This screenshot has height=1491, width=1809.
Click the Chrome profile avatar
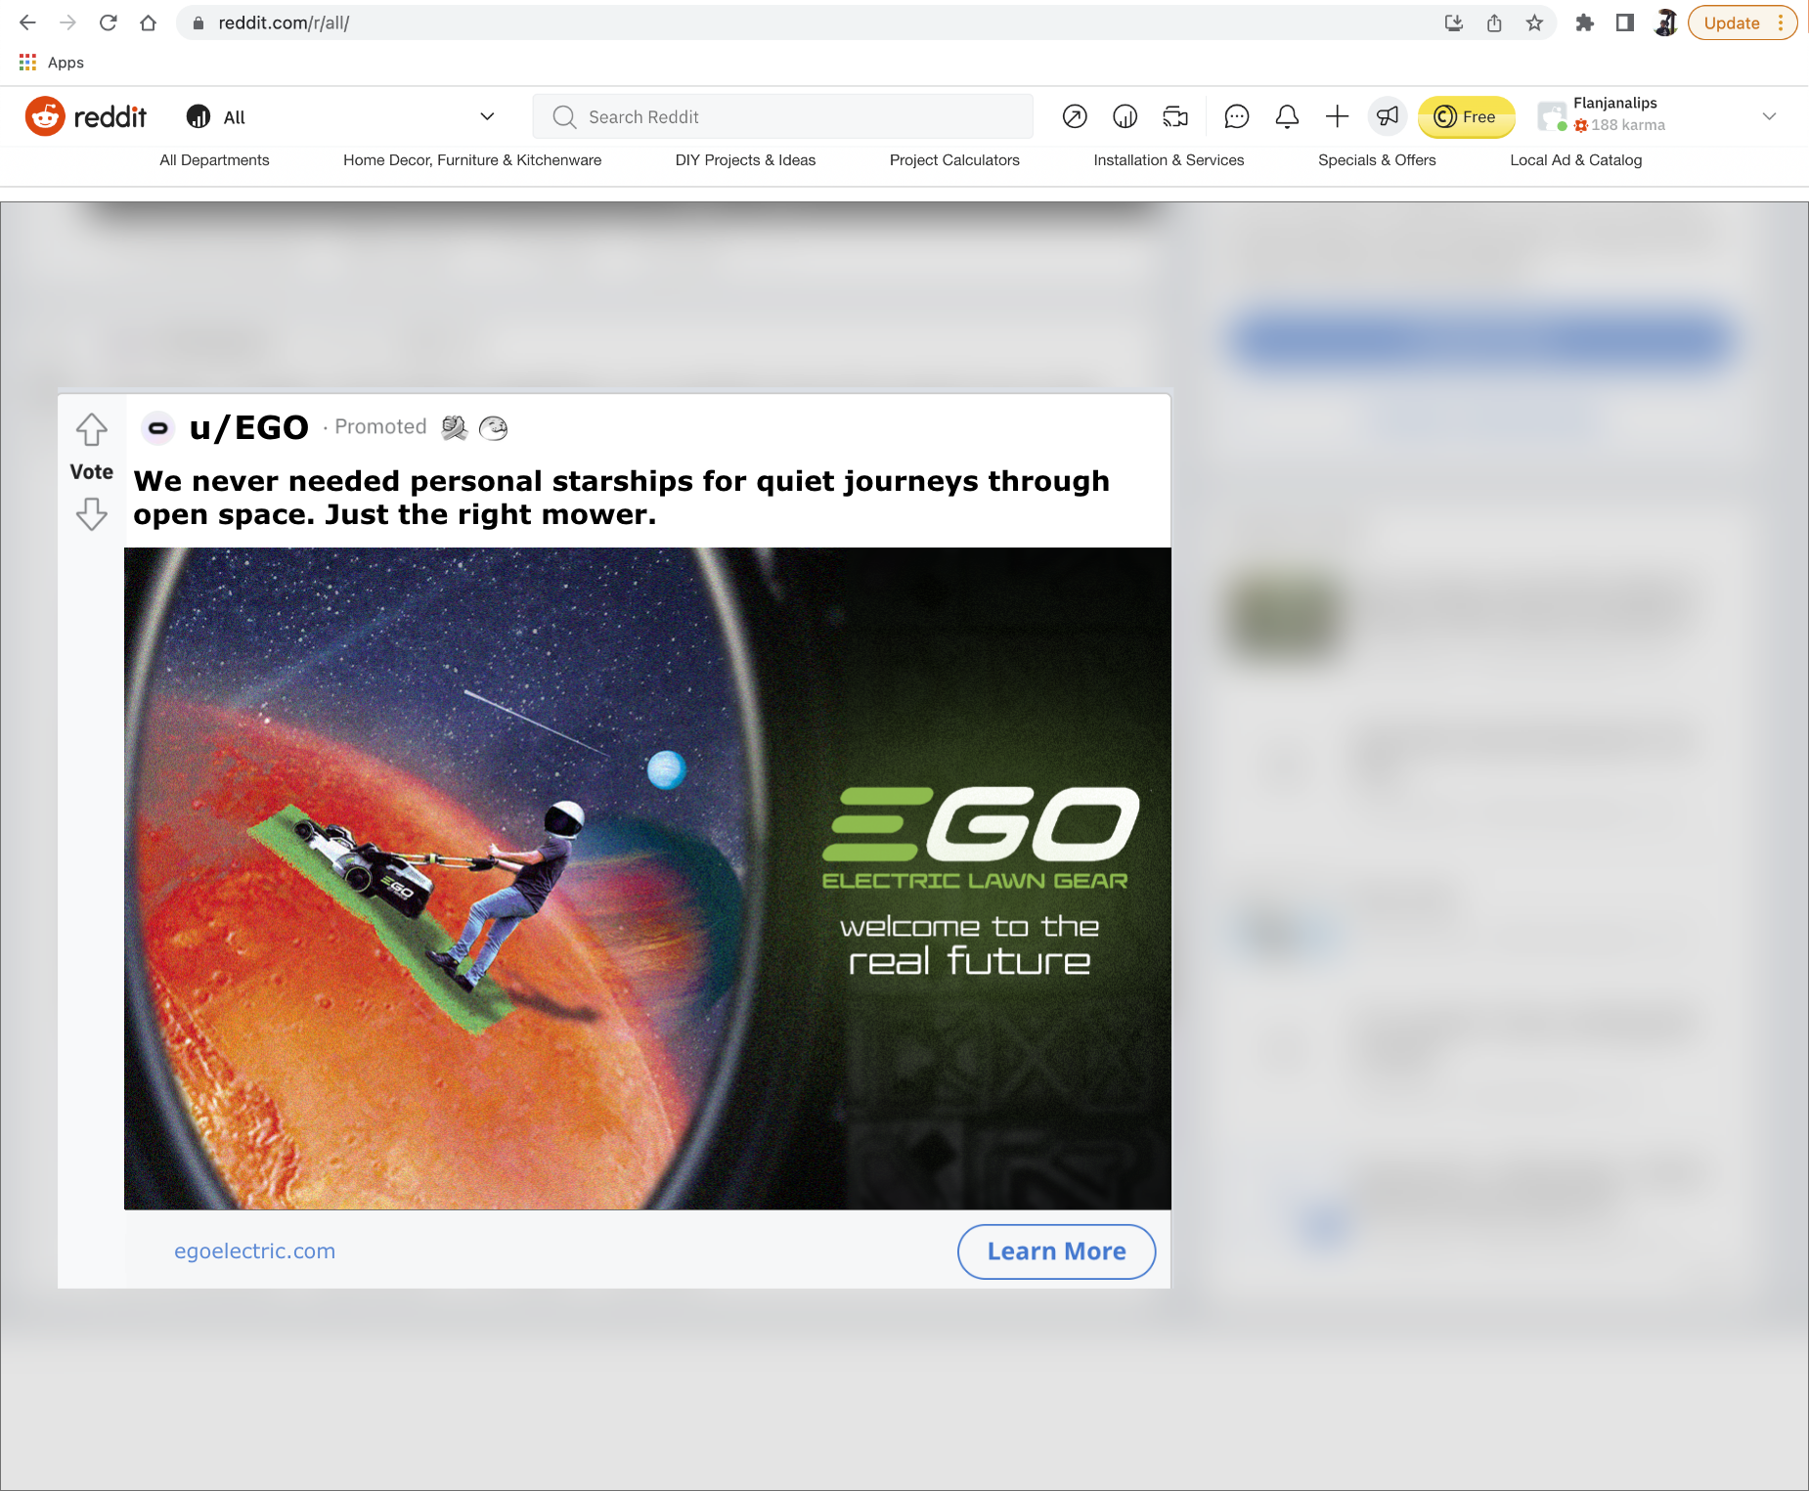click(x=1665, y=22)
